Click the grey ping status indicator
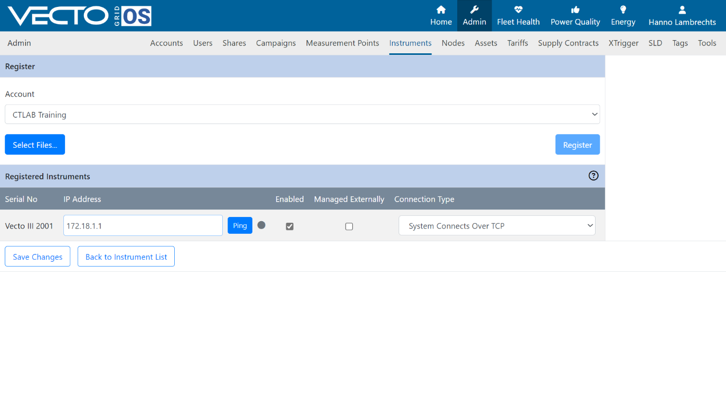726x408 pixels. (261, 225)
